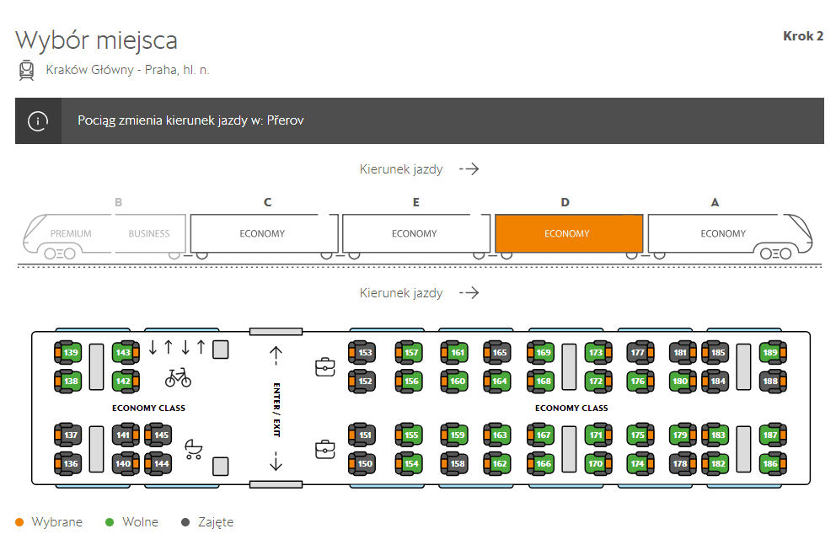The width and height of the screenshot is (836, 534).
Task: Reserve seat 186
Action: coord(773,463)
